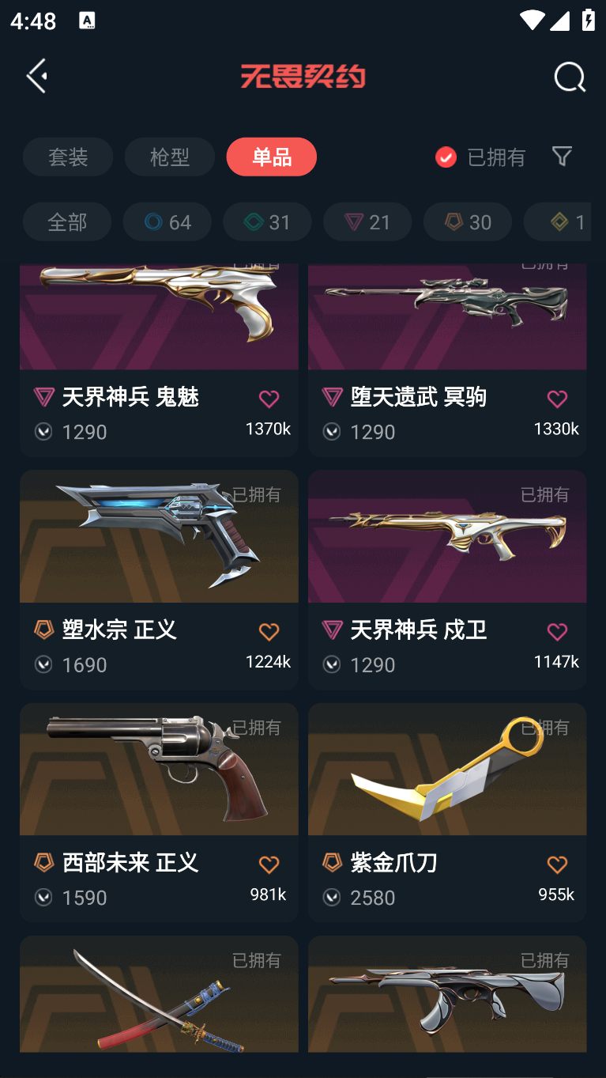Viewport: 606px width, 1078px height.
Task: Filter by green tier chip 31
Action: click(267, 221)
